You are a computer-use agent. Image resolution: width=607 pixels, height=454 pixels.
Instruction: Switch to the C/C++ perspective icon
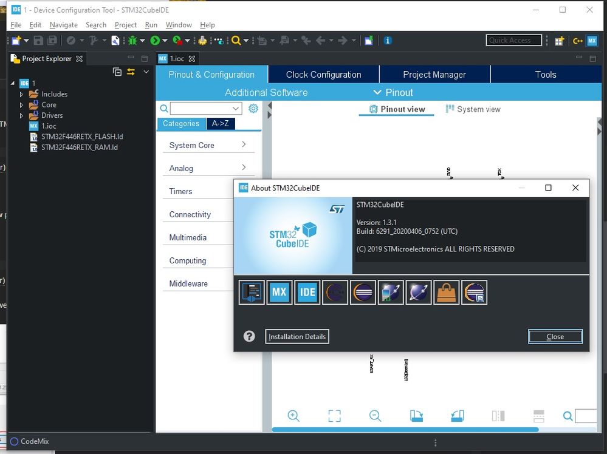click(578, 41)
